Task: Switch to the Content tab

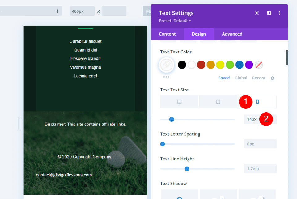Action: point(167,34)
